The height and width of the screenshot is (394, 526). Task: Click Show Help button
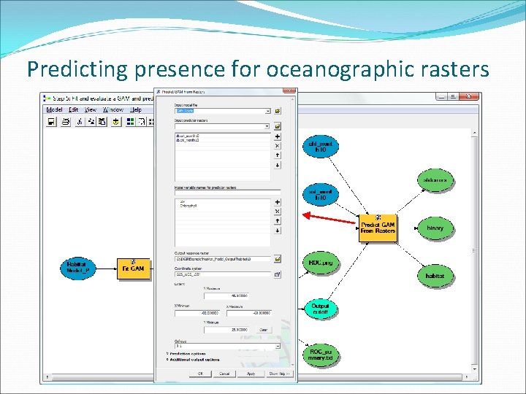coord(279,374)
